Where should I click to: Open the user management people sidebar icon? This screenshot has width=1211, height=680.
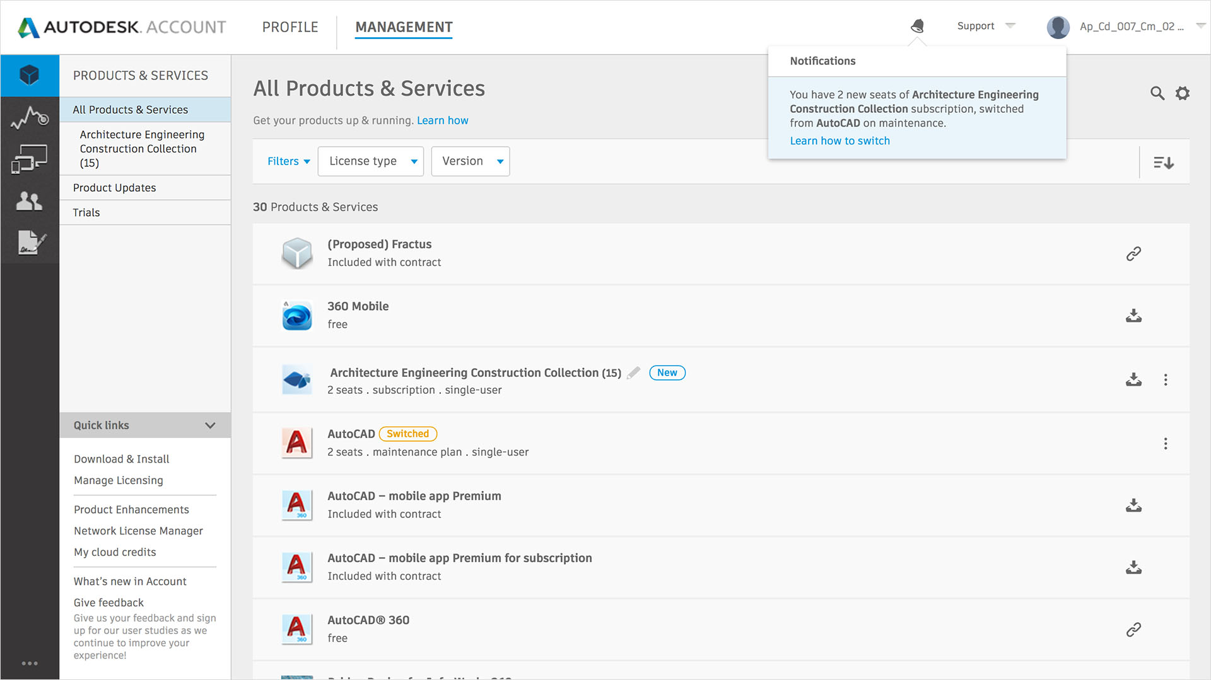[30, 201]
